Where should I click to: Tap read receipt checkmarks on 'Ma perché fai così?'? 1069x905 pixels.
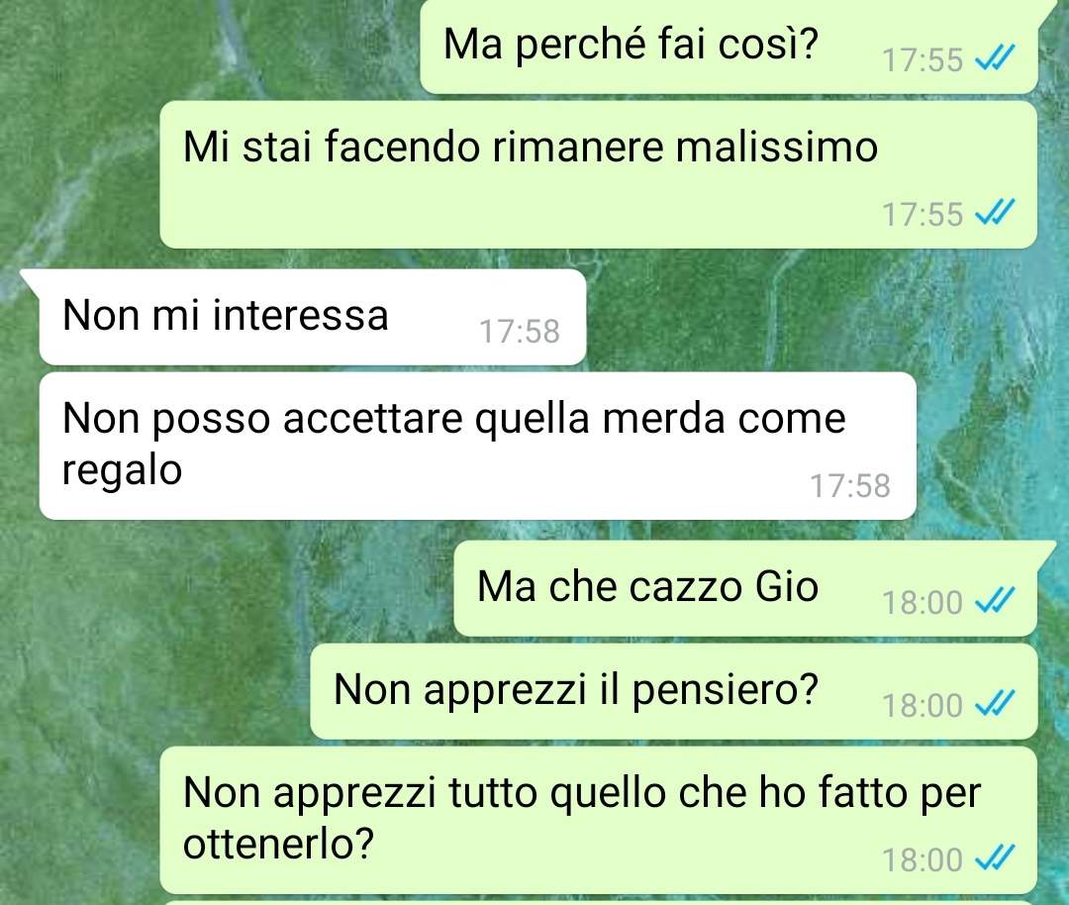995,58
